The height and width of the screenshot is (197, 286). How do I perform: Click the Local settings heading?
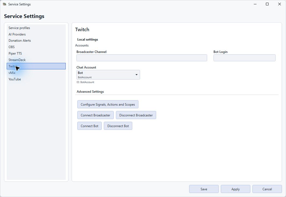(87, 40)
